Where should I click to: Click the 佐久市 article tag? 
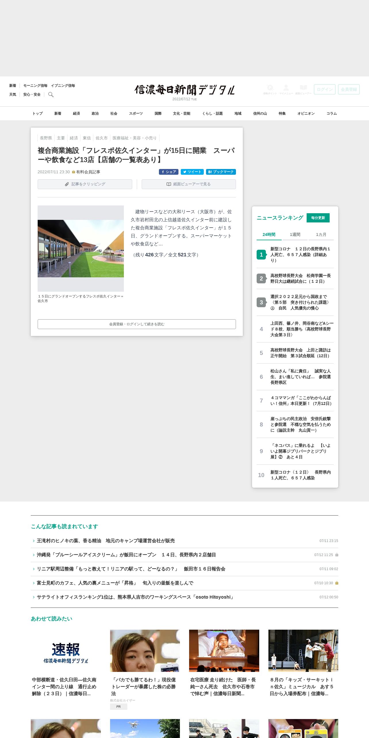click(102, 138)
